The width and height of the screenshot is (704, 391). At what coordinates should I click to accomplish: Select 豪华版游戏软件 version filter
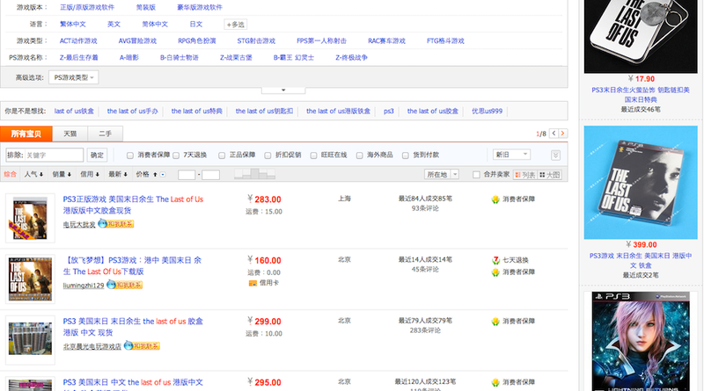pos(200,8)
